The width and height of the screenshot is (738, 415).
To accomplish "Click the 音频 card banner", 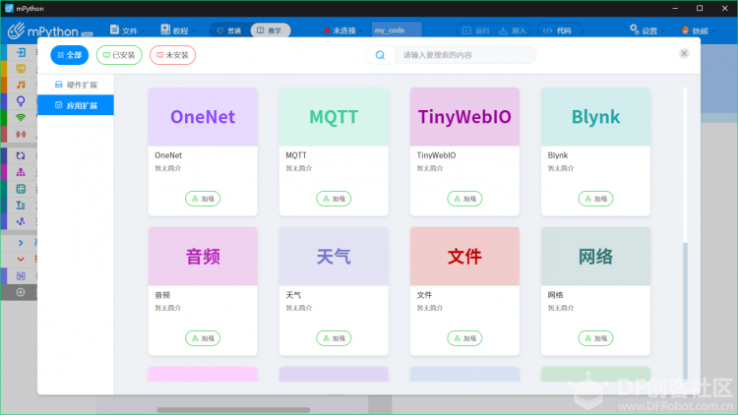I will 203,257.
